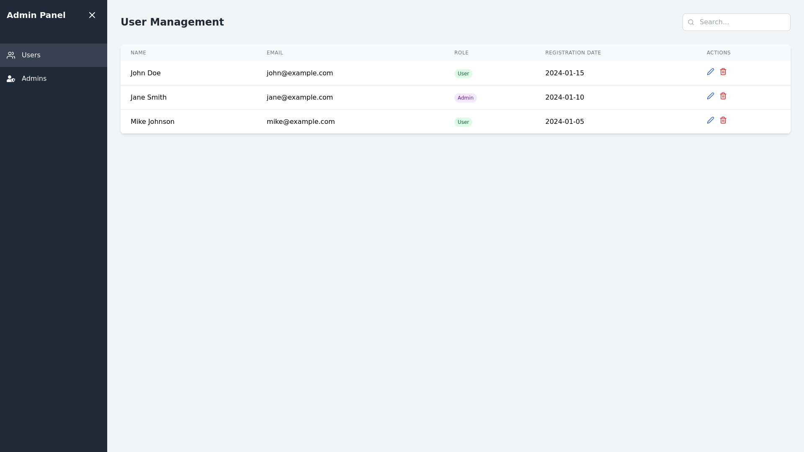
Task: Select the Users icon in the sidebar
Action: tap(11, 55)
